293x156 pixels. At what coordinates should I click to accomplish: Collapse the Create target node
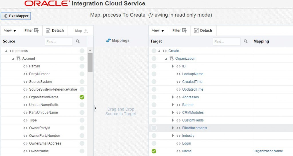[x=159, y=51]
